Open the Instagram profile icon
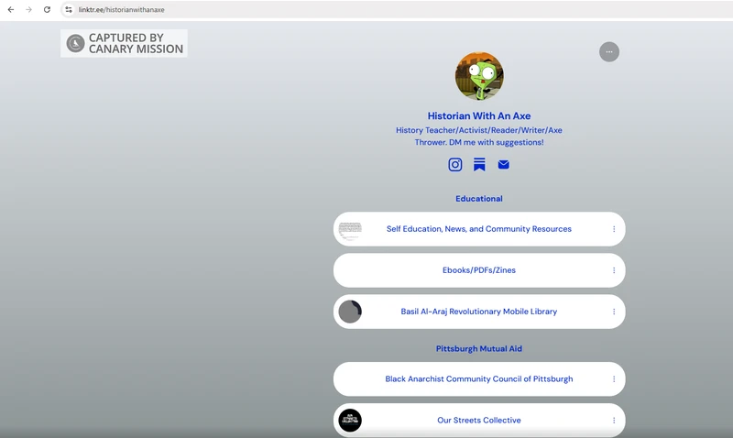This screenshot has width=733, height=438. 454,165
